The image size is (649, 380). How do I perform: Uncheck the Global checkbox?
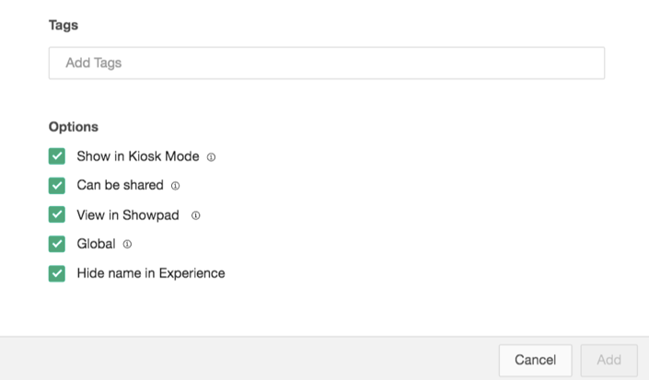(57, 244)
